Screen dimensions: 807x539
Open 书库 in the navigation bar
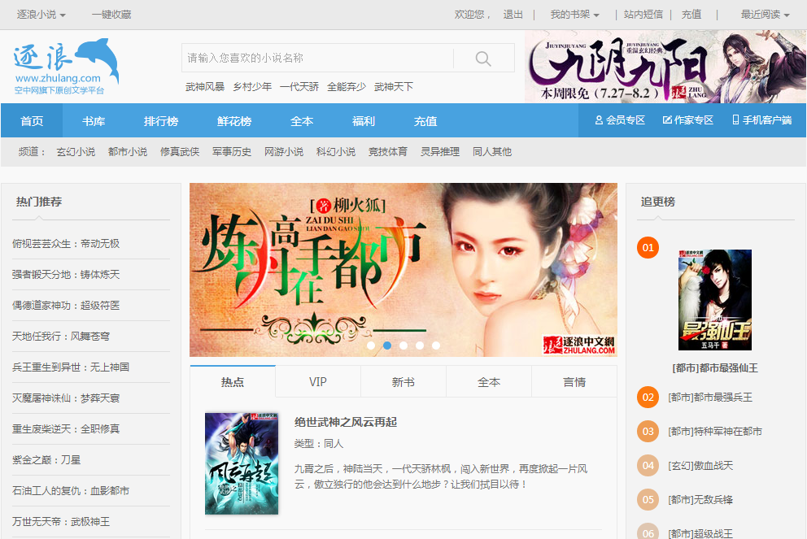[94, 121]
